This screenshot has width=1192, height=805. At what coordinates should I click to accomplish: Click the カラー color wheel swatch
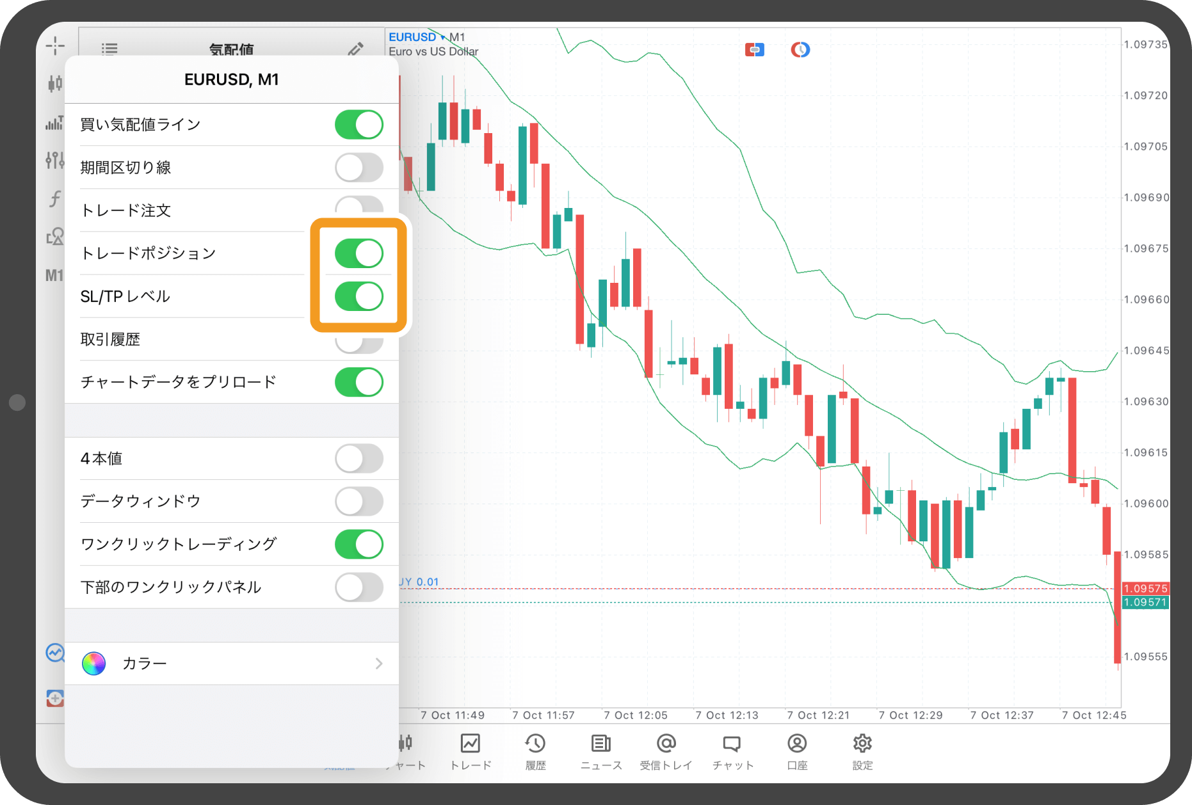coord(93,664)
